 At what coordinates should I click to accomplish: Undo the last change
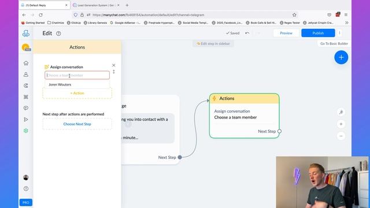247,34
